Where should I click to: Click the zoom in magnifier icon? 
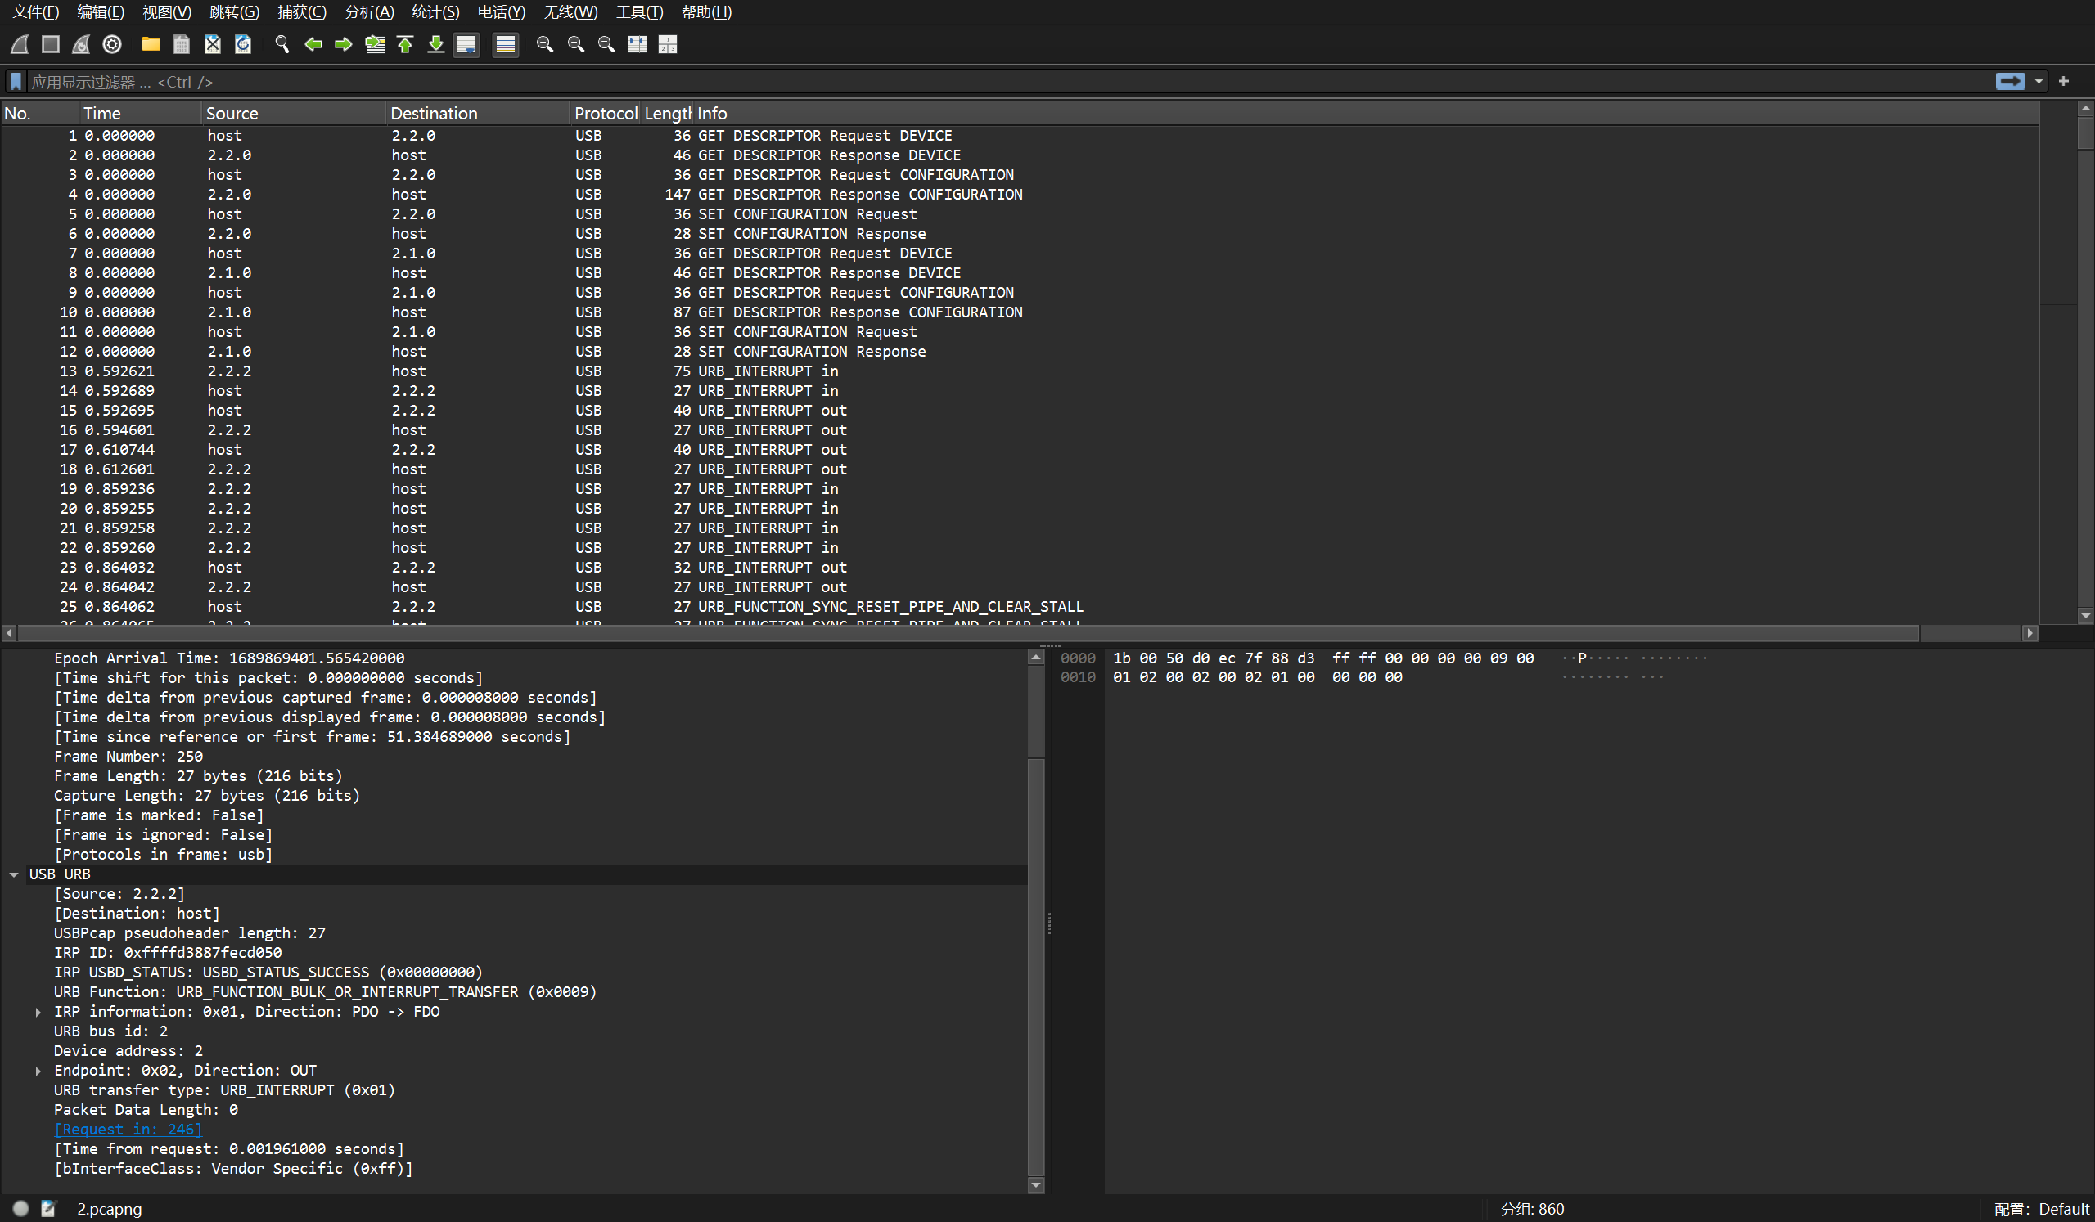[x=544, y=44]
